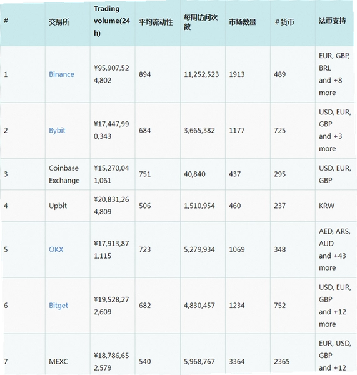Click OKX coin count 348
The height and width of the screenshot is (375, 357).
[280, 249]
